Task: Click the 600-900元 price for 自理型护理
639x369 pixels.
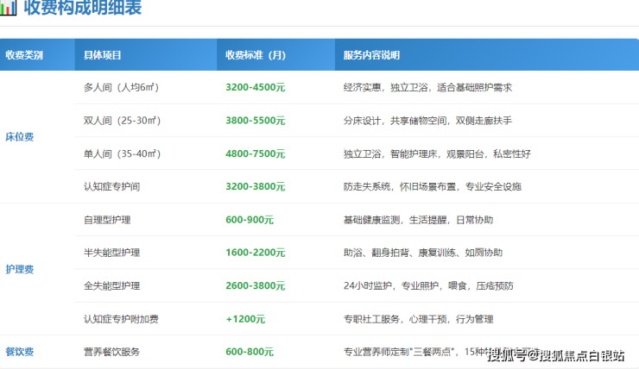Action: coord(250,220)
